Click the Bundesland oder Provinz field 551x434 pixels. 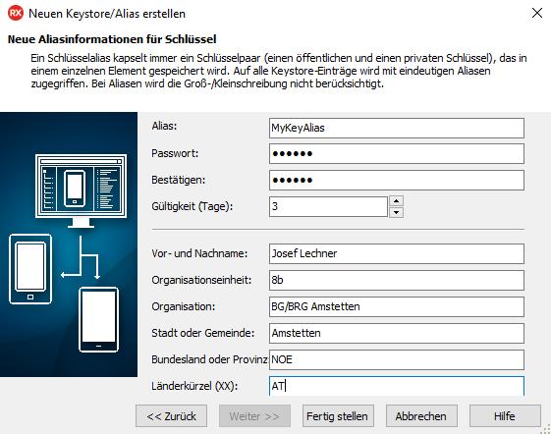pos(397,359)
